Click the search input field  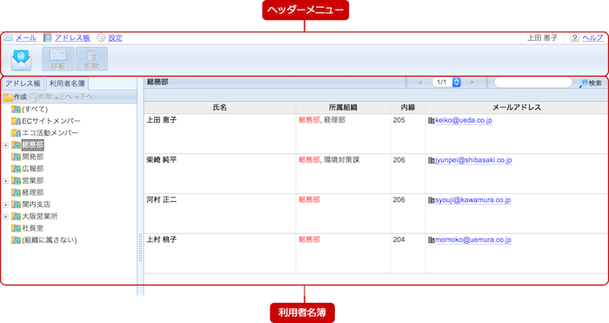point(532,83)
